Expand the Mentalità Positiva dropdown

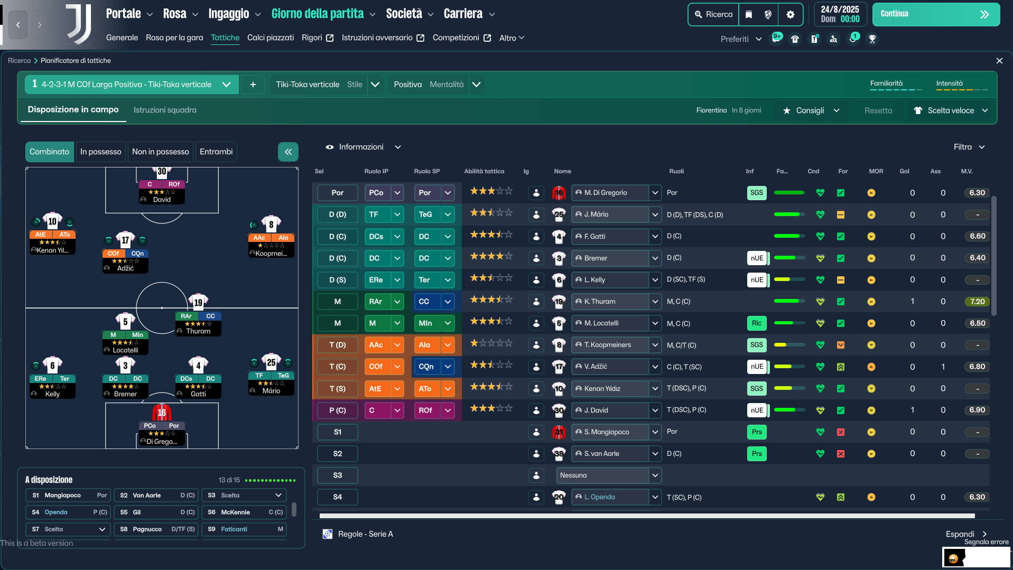(476, 85)
